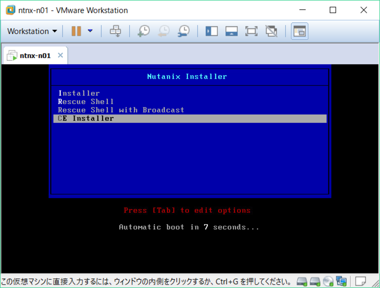Expand the power options dropdown arrow
Screen dimensions: 380x288
point(90,31)
